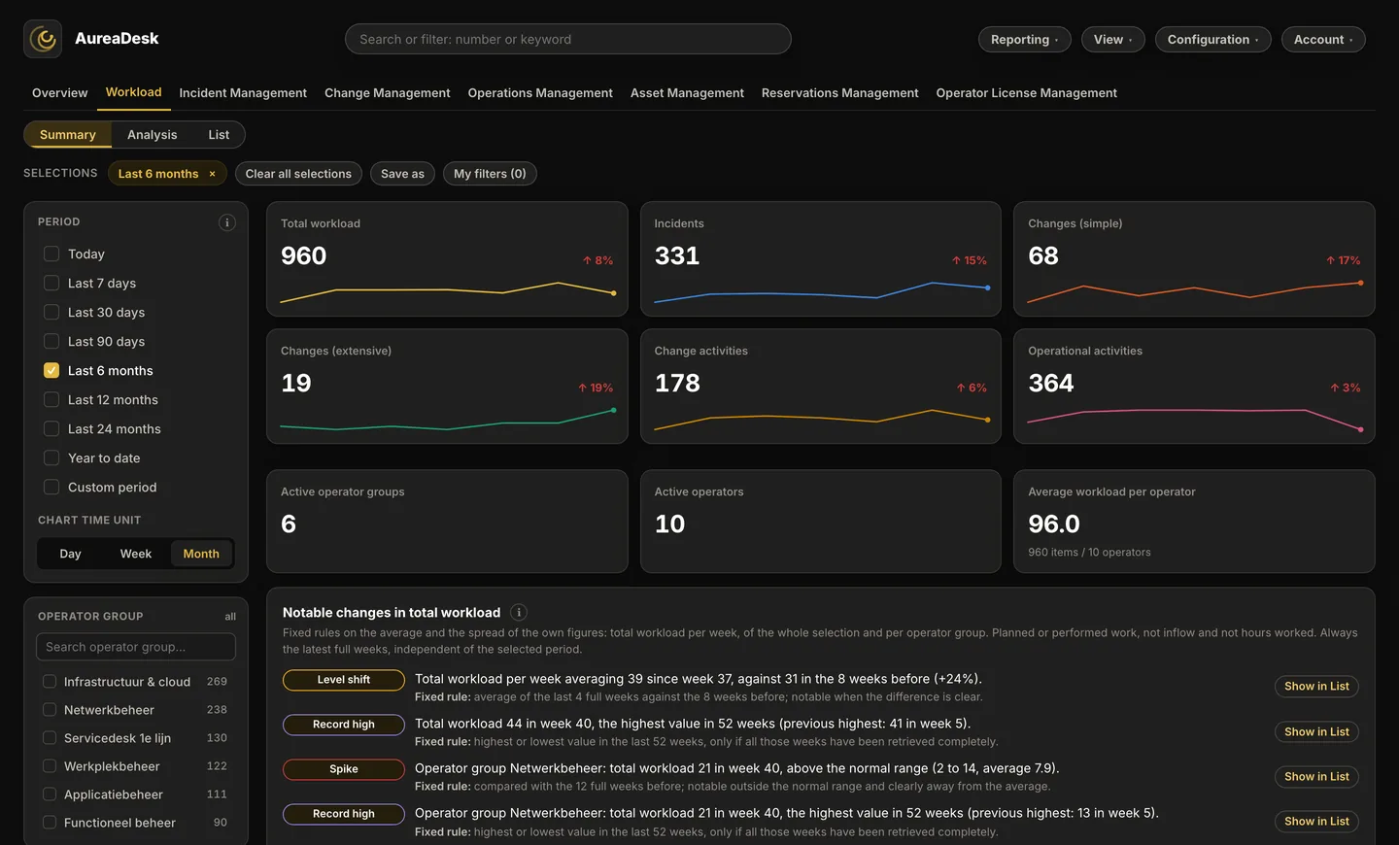Open the Change Management tab
This screenshot has width=1399, height=845.
387,93
